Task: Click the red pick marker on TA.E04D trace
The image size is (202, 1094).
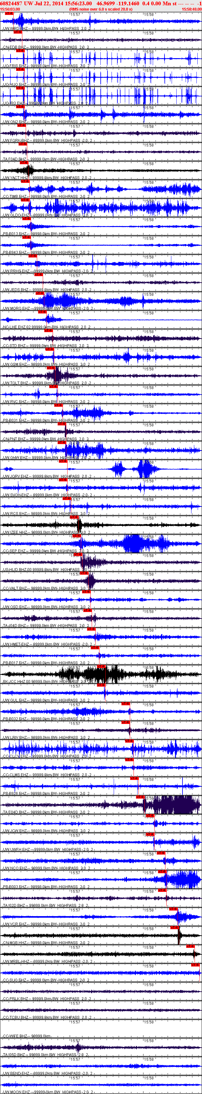Action: click(140, 797)
